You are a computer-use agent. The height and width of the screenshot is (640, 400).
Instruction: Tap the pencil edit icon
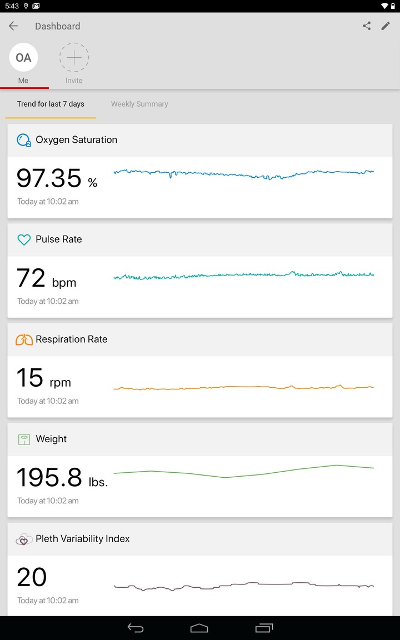(x=386, y=26)
